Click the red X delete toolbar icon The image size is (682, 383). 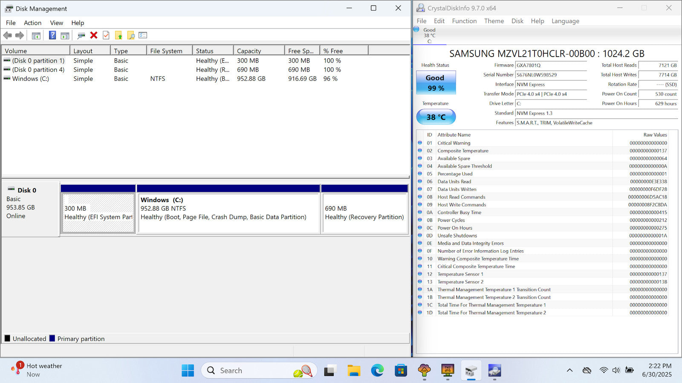(x=94, y=35)
